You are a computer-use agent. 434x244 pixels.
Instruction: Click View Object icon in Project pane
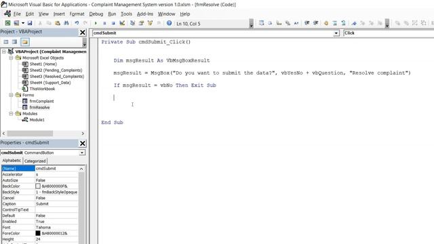[x=15, y=42]
